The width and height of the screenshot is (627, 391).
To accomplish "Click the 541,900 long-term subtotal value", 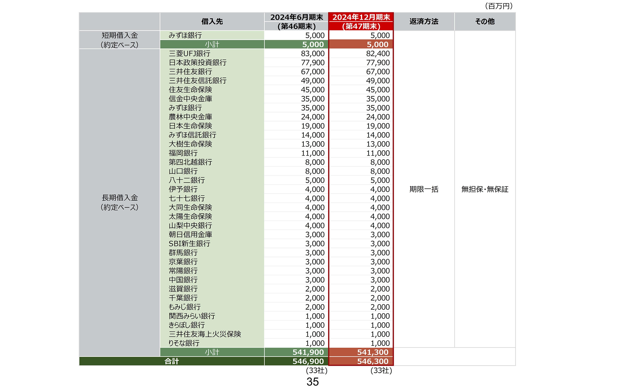I will click(308, 352).
